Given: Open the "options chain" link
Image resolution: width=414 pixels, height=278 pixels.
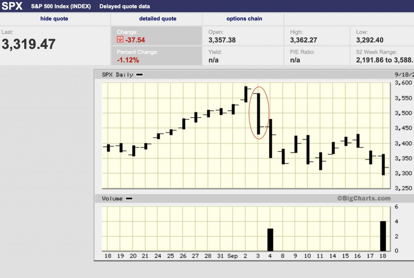Looking at the screenshot, I should [x=244, y=19].
